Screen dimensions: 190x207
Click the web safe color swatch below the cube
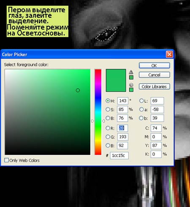tap(131, 90)
